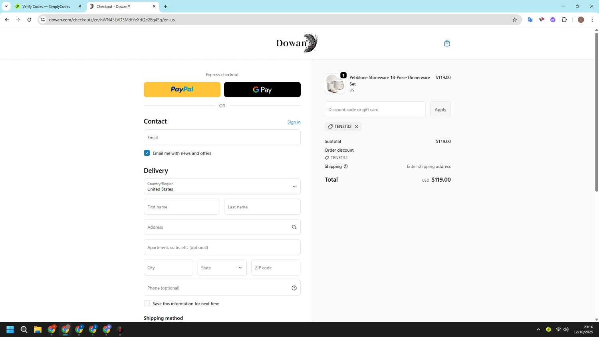The width and height of the screenshot is (599, 337).
Task: Open Windows taskbar search
Action: pos(24,329)
